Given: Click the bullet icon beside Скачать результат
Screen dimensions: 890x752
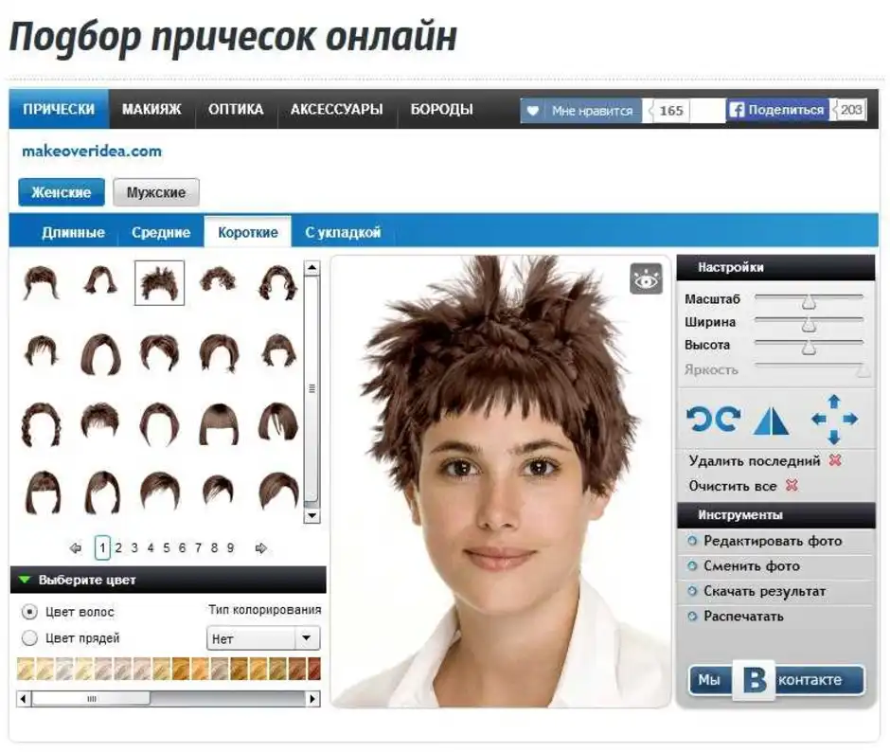Looking at the screenshot, I should click(x=692, y=591).
